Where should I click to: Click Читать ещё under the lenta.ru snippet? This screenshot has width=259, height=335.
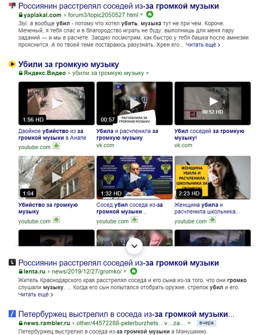(35, 294)
